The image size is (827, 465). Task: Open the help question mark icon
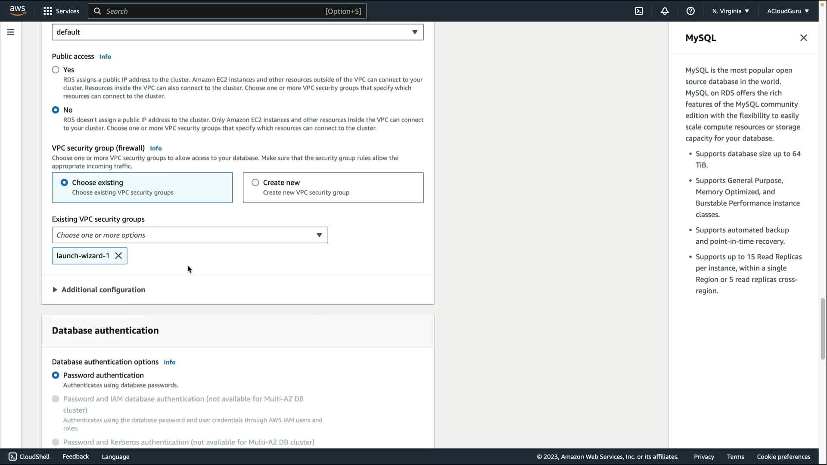click(x=690, y=11)
